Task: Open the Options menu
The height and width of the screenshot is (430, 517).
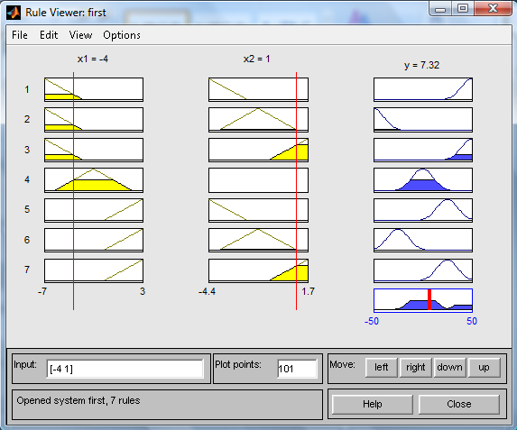Action: pos(122,35)
